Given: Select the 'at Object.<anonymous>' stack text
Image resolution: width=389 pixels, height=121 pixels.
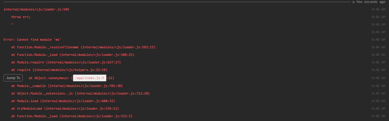Looking at the screenshot, I should pos(49,78).
